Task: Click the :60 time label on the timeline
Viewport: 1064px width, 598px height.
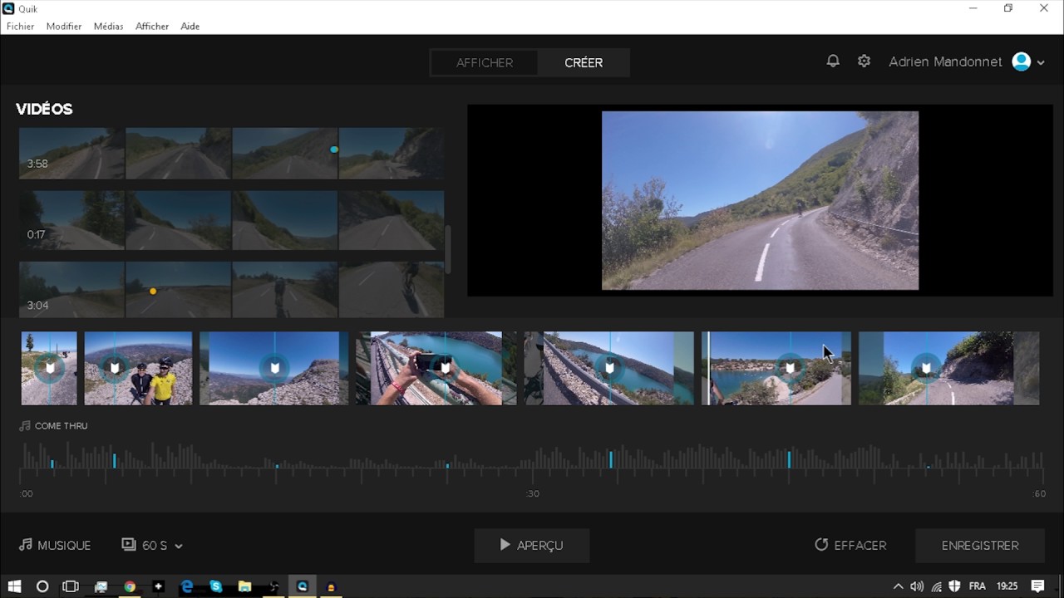Action: coord(1038,494)
